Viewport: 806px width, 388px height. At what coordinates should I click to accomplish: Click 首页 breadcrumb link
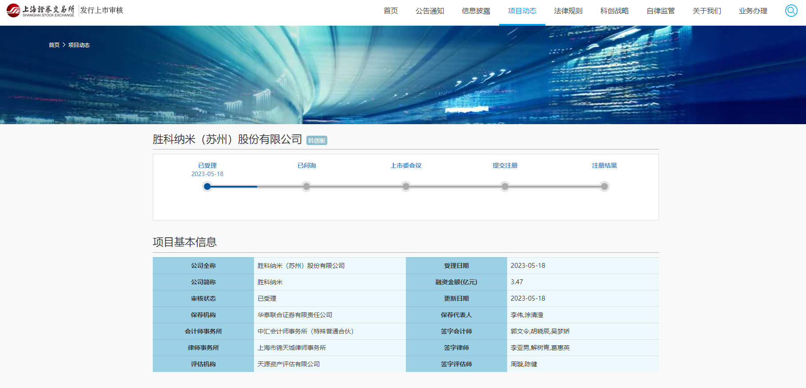(x=54, y=45)
